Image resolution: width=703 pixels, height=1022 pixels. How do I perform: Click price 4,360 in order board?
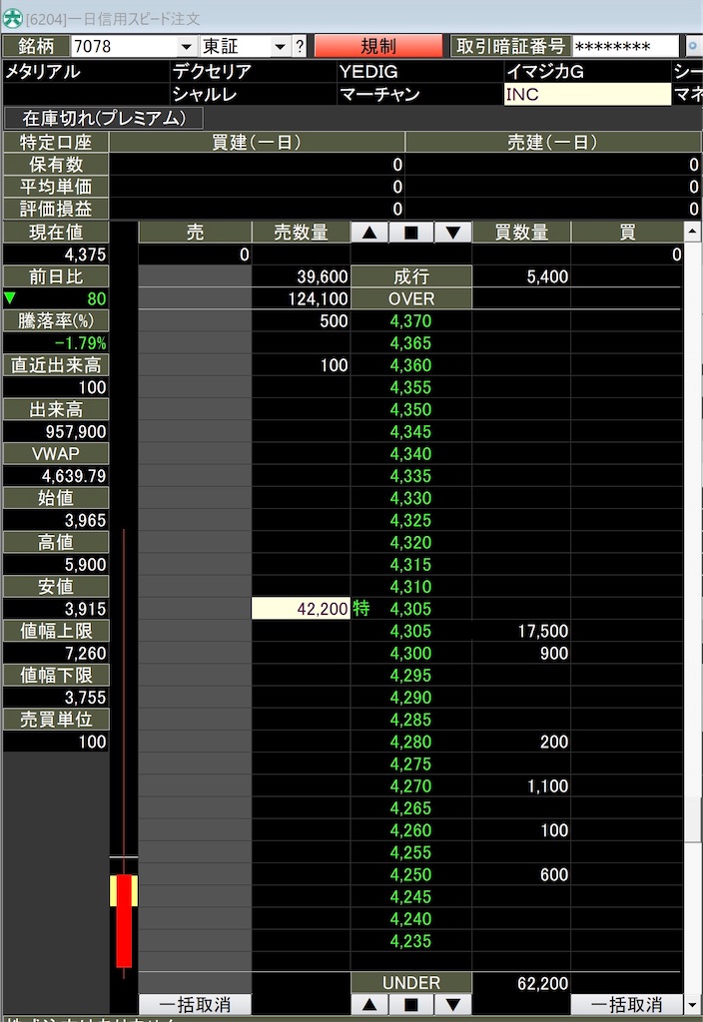coord(410,365)
